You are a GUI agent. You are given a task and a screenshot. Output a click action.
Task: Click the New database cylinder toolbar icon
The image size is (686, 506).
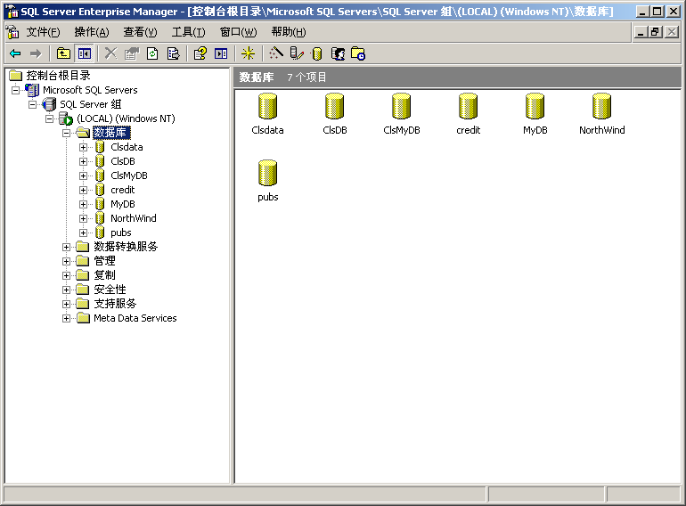(x=317, y=53)
